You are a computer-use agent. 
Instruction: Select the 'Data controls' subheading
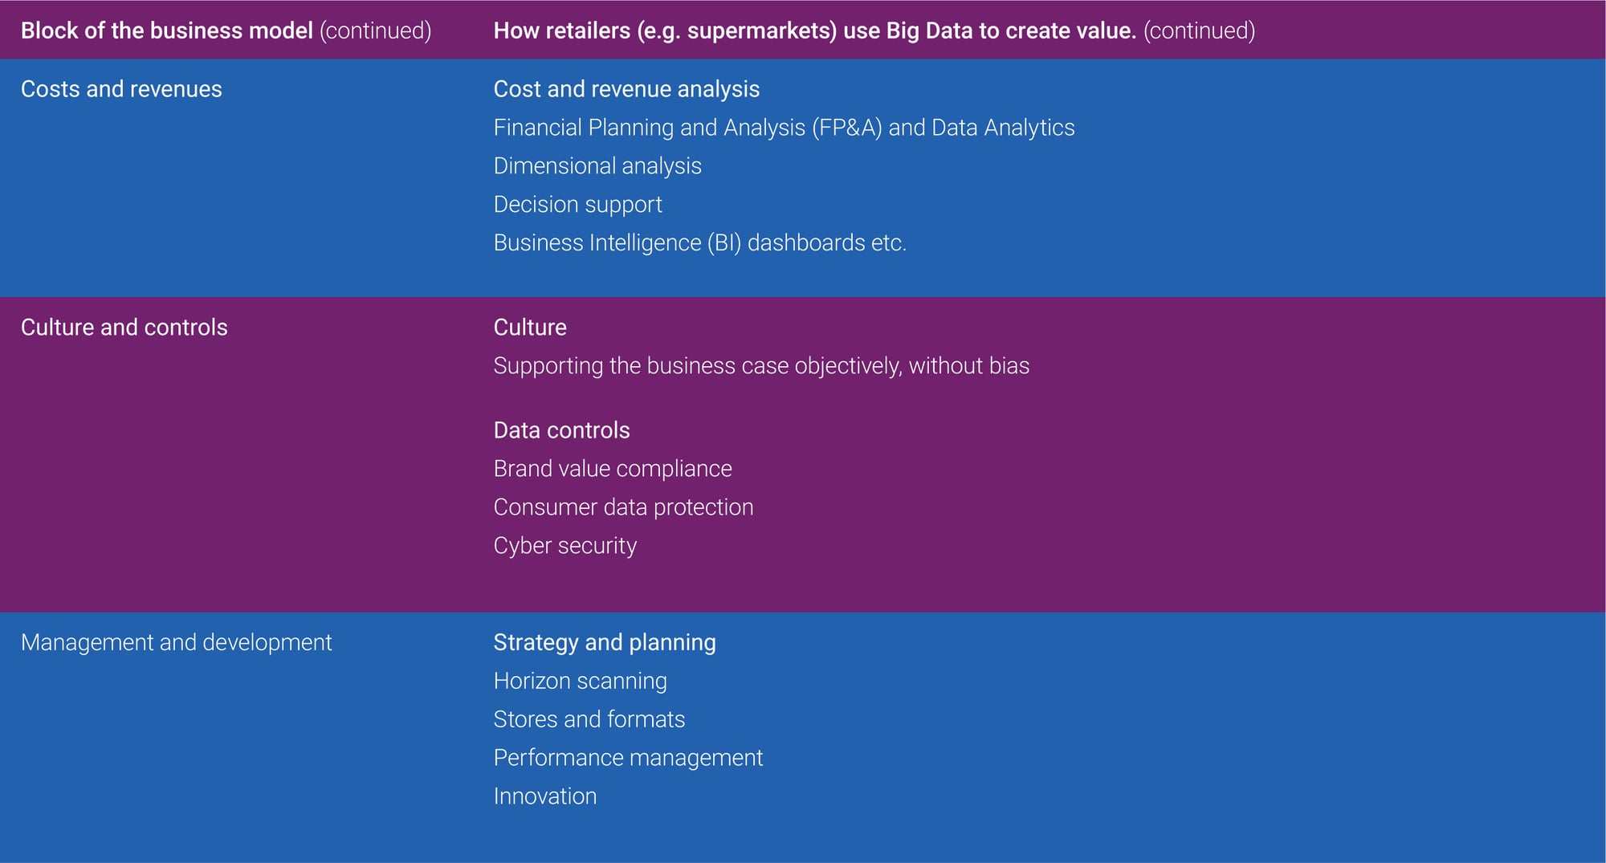pos(561,430)
